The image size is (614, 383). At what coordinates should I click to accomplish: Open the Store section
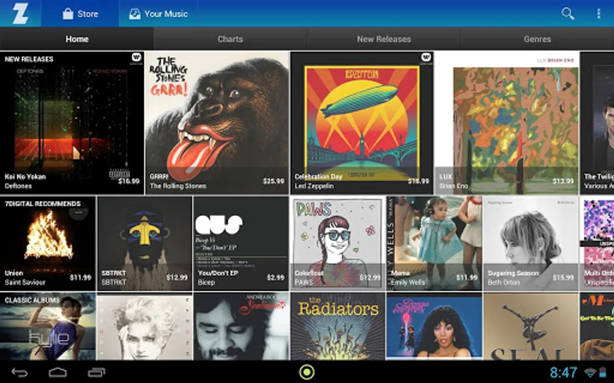(x=80, y=14)
